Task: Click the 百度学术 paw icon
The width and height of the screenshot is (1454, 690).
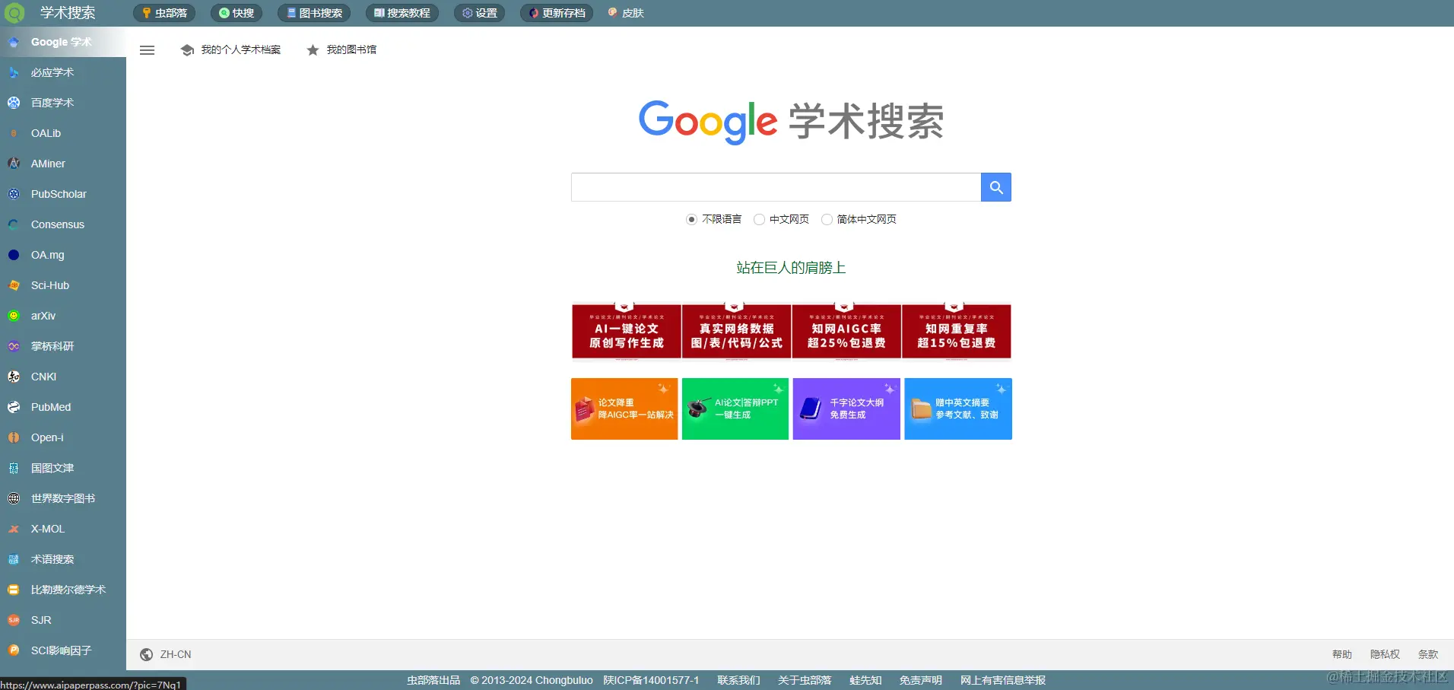Action: point(14,103)
